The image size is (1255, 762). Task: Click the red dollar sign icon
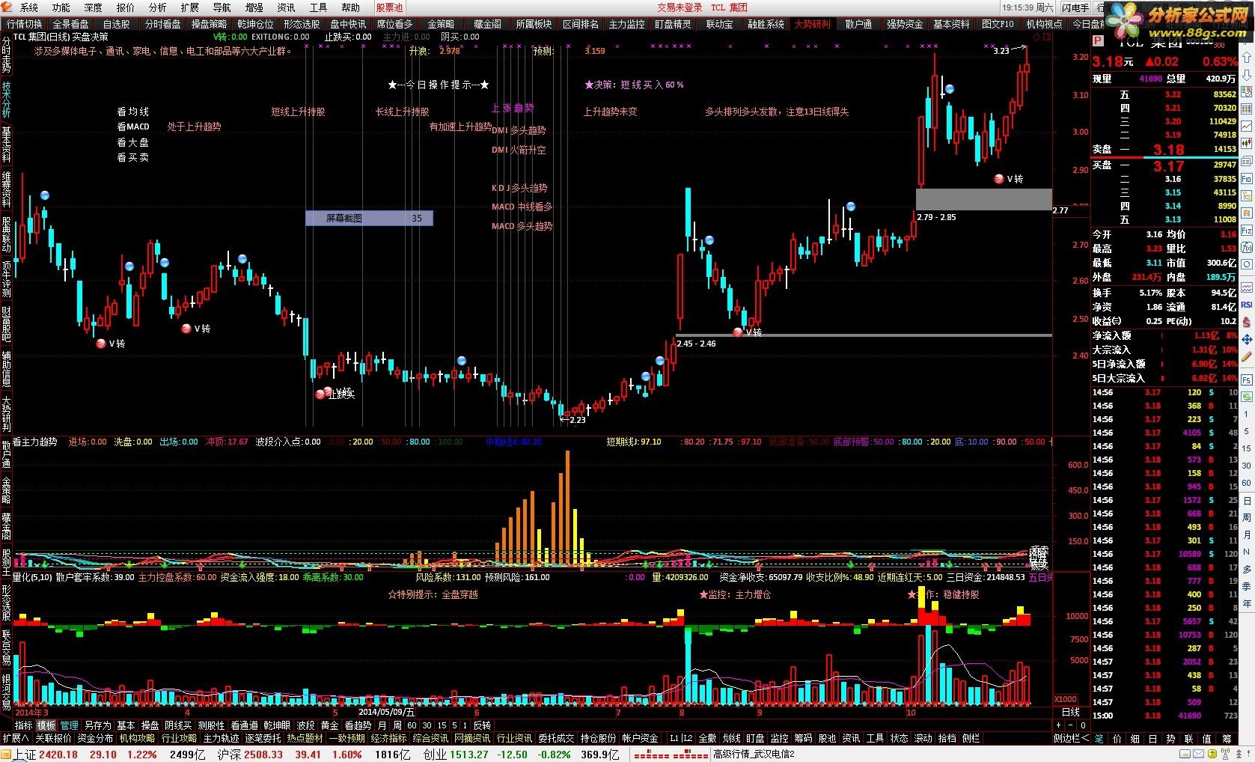tap(1247, 322)
